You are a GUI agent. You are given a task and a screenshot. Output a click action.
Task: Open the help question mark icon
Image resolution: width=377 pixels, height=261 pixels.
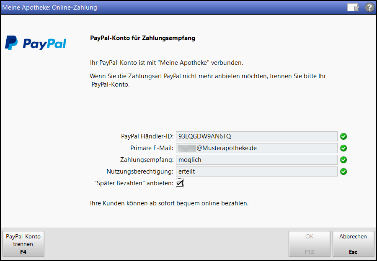pyautogui.click(x=369, y=8)
